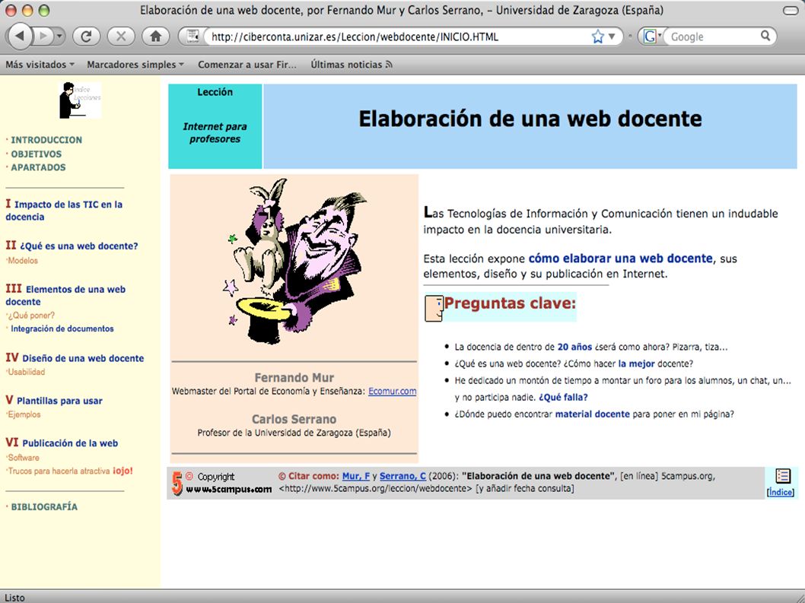Open the Más visitados bookmarks menu
805x603 pixels.
[40, 65]
